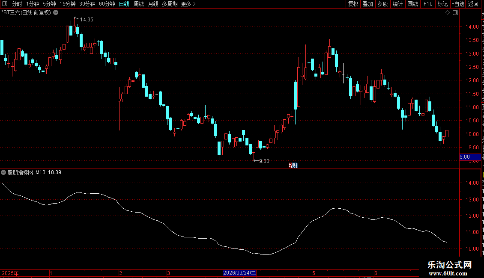This screenshot has height=278, width=484.
Task: Switch to 日线 daily chart
Action: 124,4
